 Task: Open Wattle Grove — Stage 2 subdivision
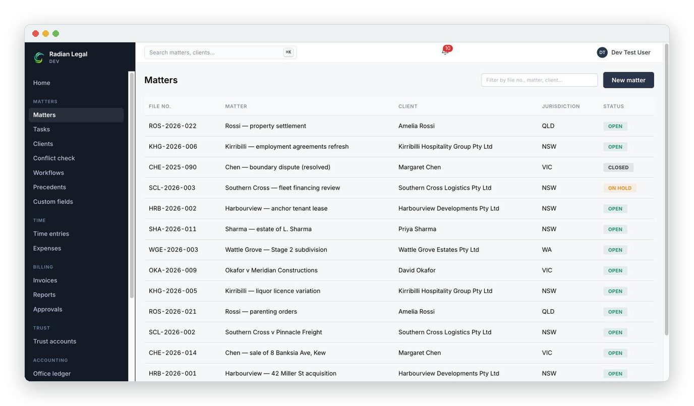coord(276,250)
